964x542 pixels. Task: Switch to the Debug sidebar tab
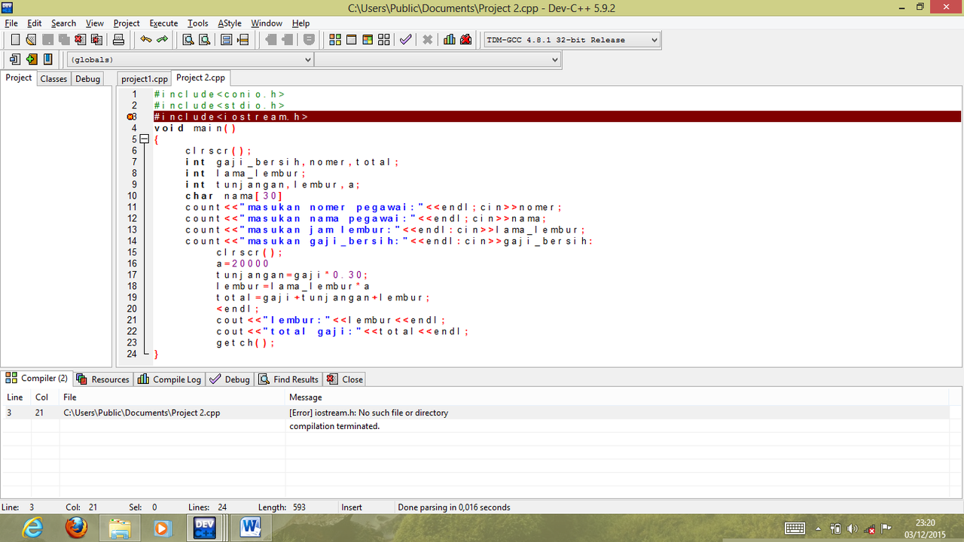87,78
